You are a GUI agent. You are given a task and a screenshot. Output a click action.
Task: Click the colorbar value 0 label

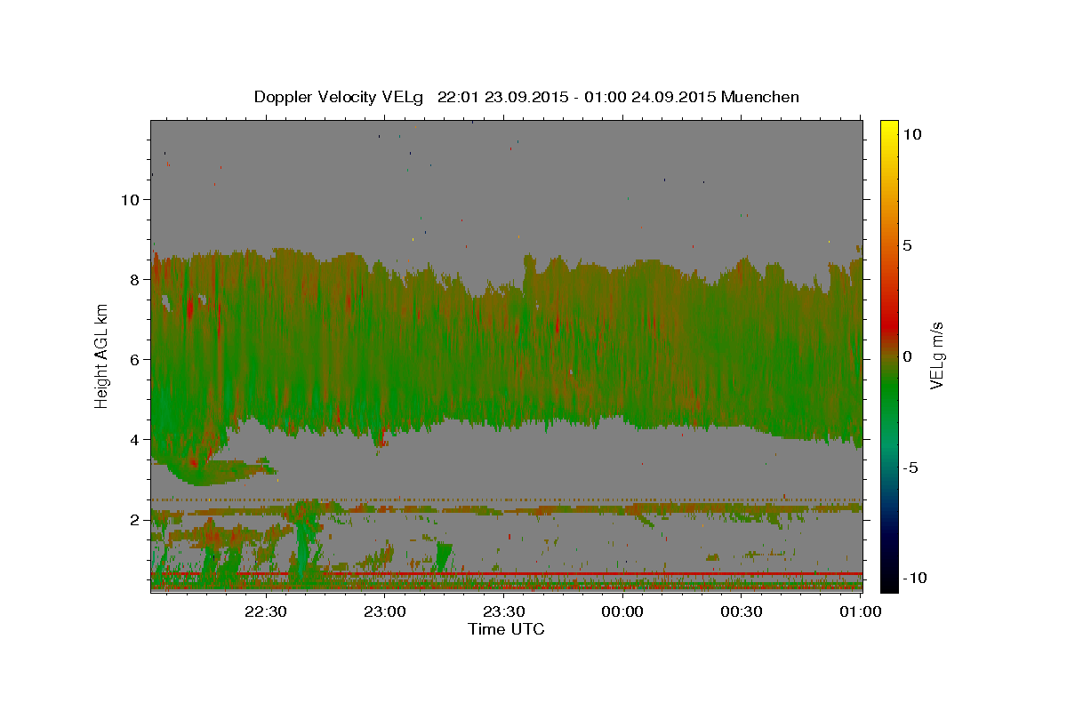click(x=907, y=355)
